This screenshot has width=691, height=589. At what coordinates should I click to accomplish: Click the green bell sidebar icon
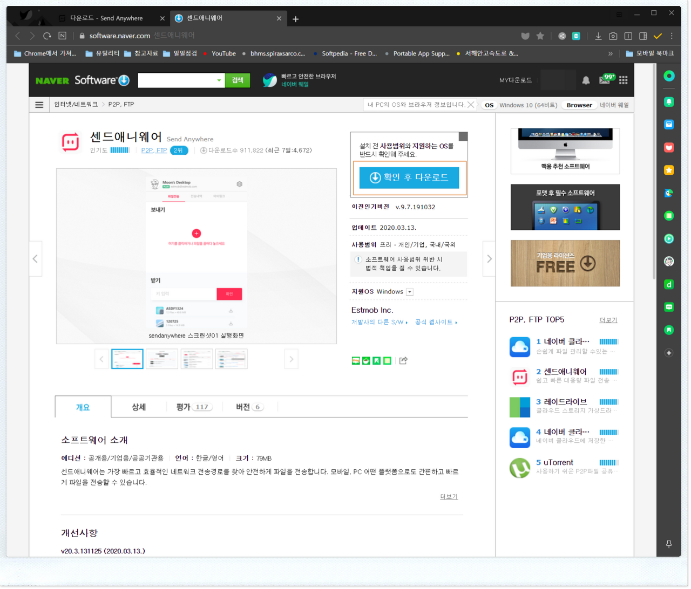coord(669,102)
